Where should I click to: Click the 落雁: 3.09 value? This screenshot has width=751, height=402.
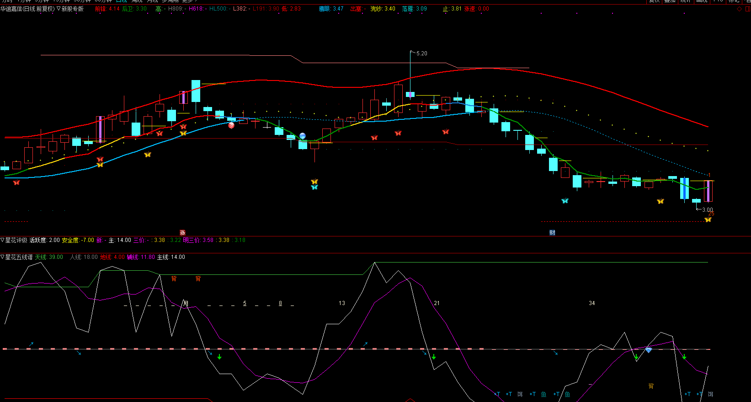click(x=415, y=9)
